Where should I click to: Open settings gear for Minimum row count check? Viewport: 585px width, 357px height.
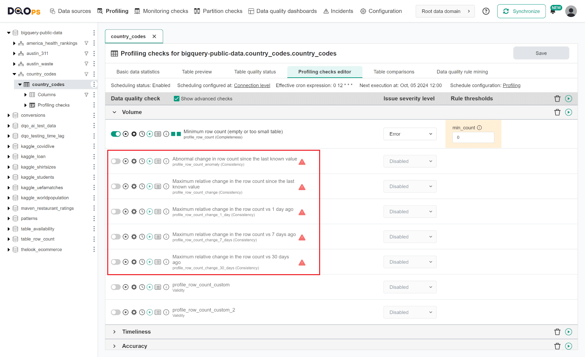(134, 134)
